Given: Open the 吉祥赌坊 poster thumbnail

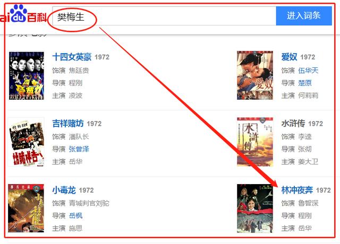Looking at the screenshot, I should [x=26, y=142].
